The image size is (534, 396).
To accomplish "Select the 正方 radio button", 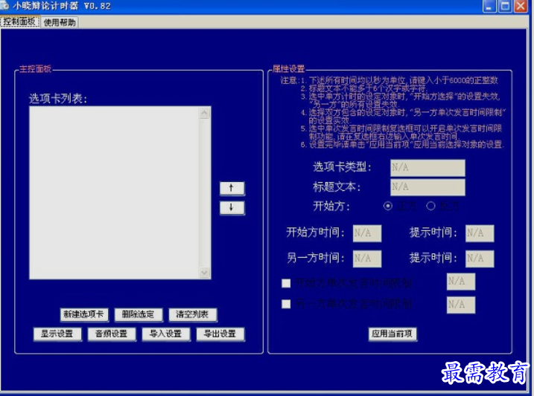I will click(387, 206).
